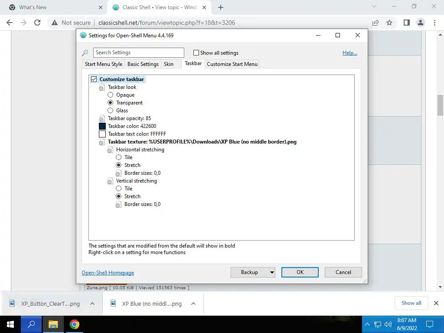This screenshot has width=444, height=333.
Task: Click icon beside vertical Border sizes
Action: [x=118, y=205]
